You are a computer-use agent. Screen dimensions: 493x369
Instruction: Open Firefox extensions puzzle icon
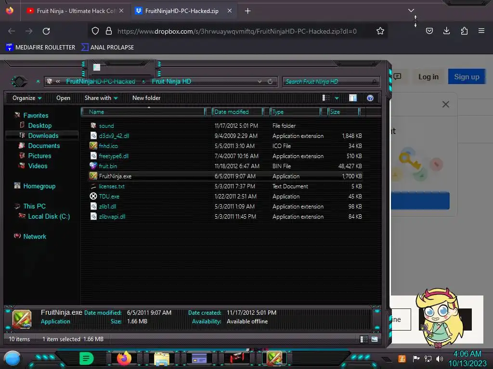tap(464, 31)
